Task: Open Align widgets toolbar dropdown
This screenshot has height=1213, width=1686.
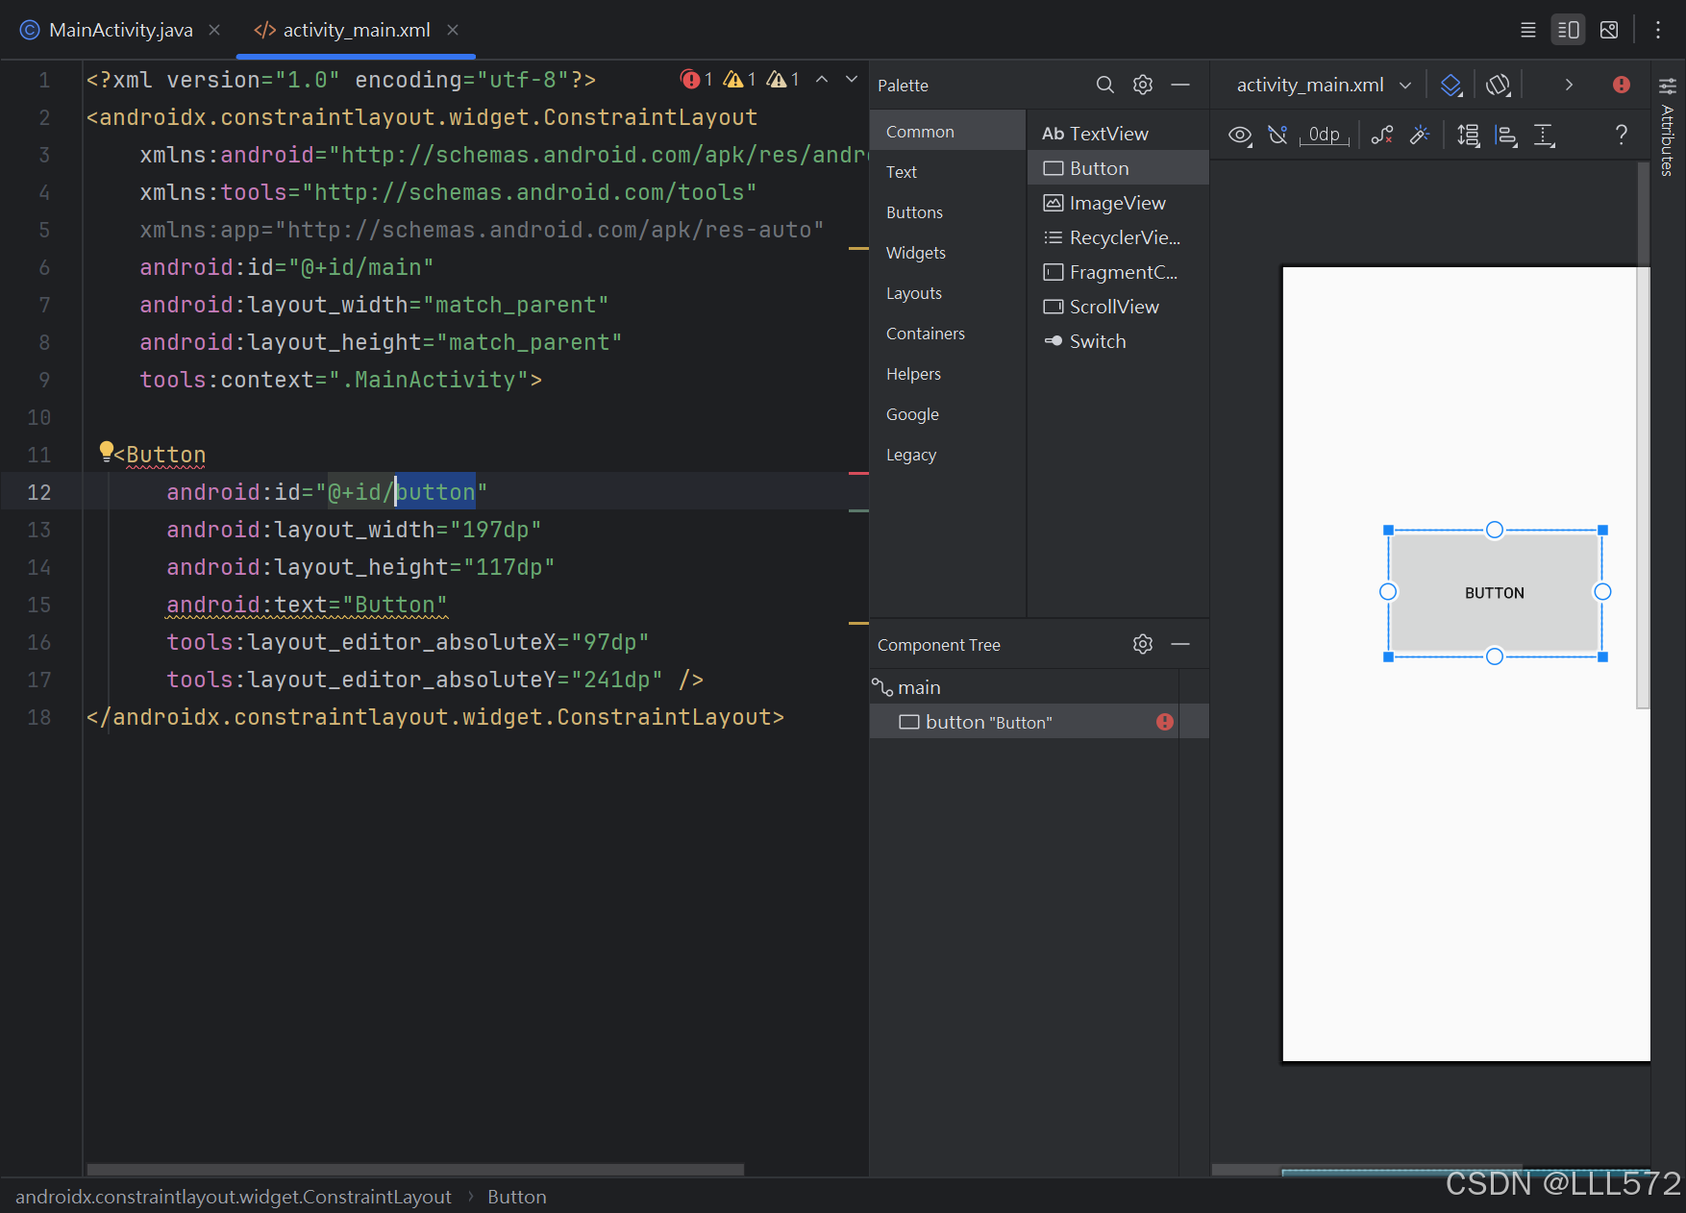Action: point(1506,136)
